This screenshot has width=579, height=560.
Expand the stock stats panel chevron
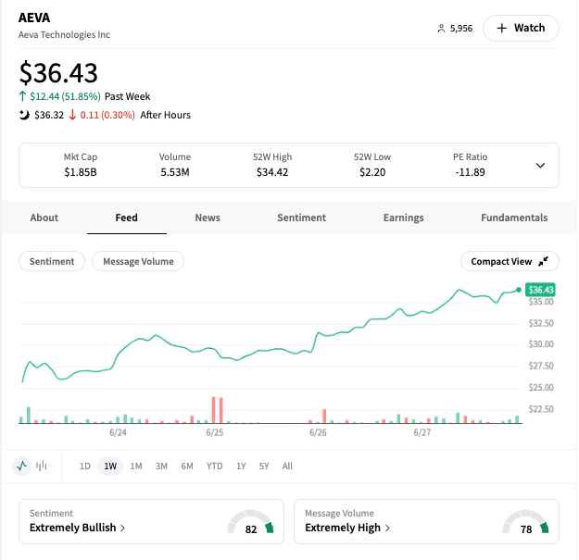(540, 166)
